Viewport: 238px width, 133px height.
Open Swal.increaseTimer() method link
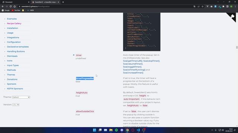133,73
